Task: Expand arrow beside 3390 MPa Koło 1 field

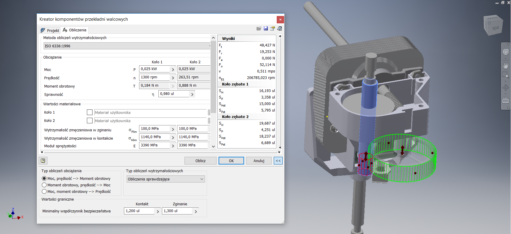Action: [173, 146]
